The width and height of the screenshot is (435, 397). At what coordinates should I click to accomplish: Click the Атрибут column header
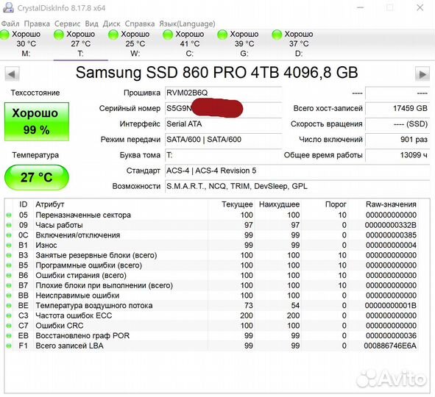click(x=50, y=204)
